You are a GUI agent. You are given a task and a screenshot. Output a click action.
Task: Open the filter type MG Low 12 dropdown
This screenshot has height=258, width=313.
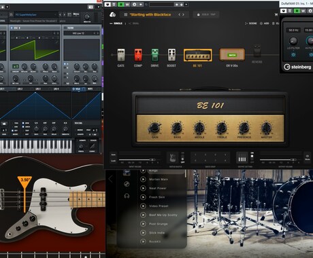click(81, 33)
